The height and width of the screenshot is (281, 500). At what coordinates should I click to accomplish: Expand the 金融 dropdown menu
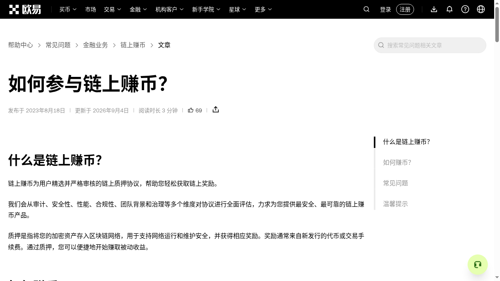(x=138, y=9)
